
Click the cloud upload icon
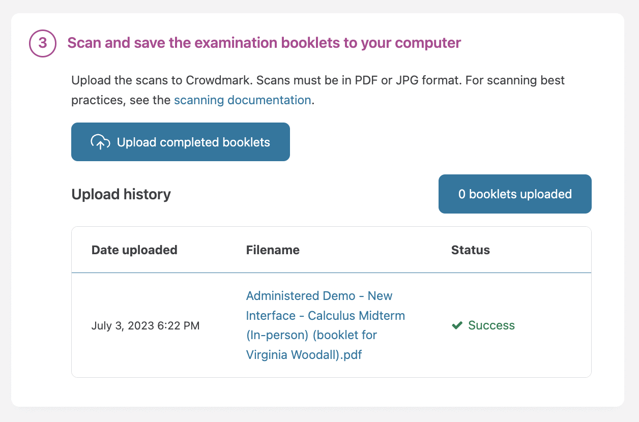pos(100,142)
